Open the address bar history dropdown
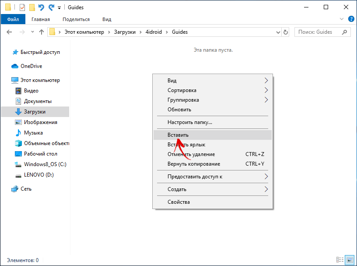 click(278, 32)
